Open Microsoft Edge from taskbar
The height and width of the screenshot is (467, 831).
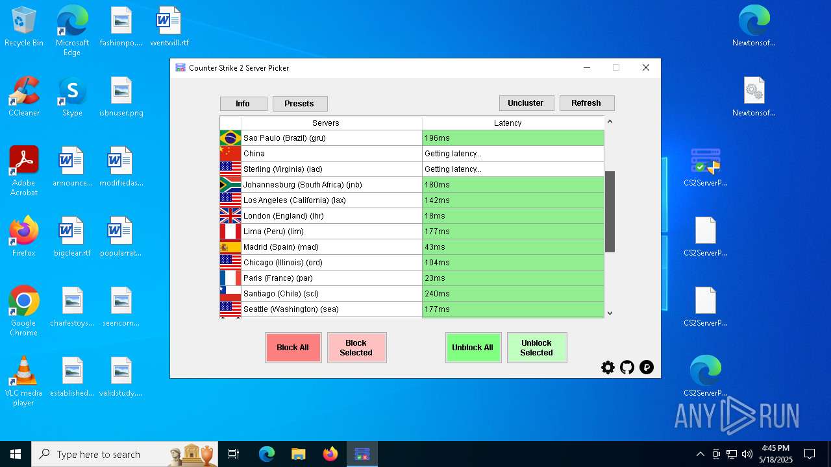pos(267,454)
